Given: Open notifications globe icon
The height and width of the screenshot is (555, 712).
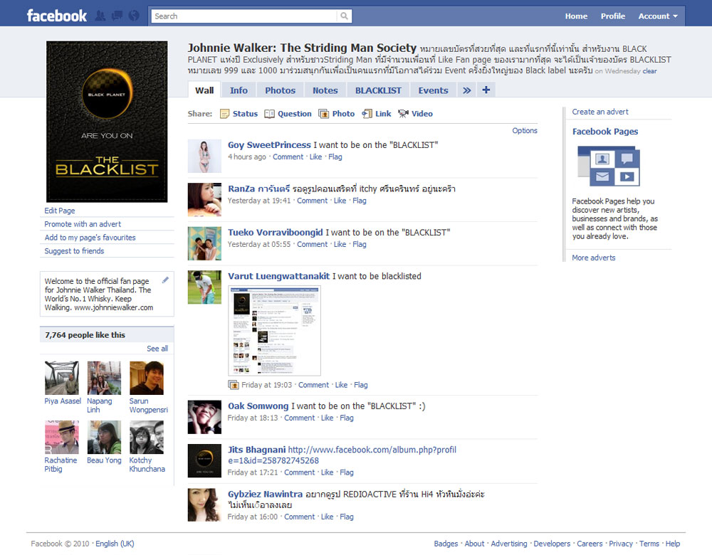Looking at the screenshot, I should [134, 16].
